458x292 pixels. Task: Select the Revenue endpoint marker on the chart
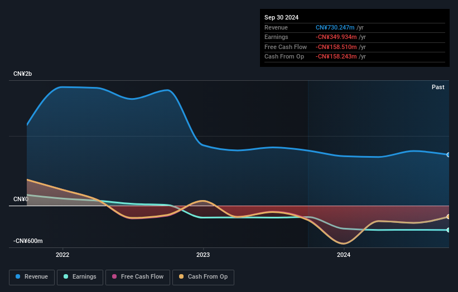click(449, 154)
